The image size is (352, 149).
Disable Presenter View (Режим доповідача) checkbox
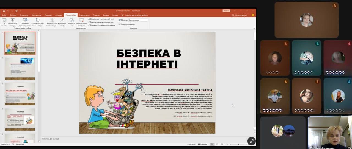(119, 24)
